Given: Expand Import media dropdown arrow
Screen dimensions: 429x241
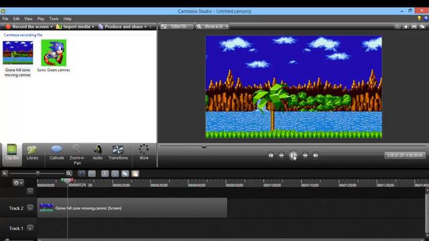Looking at the screenshot, I should [x=93, y=27].
